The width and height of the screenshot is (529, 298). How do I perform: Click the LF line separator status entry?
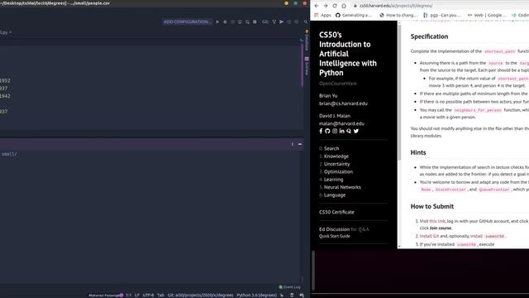pos(136,296)
